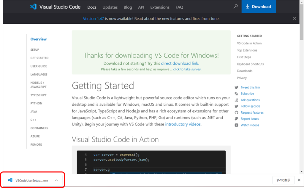Expand the TYPESCRIPT sidebar section
Screen dimensions: 304x188
pyautogui.click(x=38, y=95)
